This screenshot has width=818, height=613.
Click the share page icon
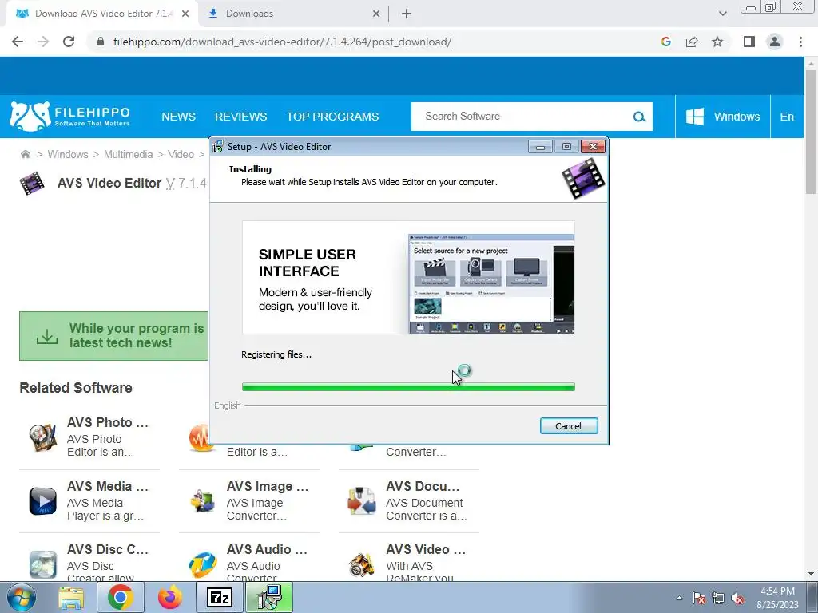(692, 42)
